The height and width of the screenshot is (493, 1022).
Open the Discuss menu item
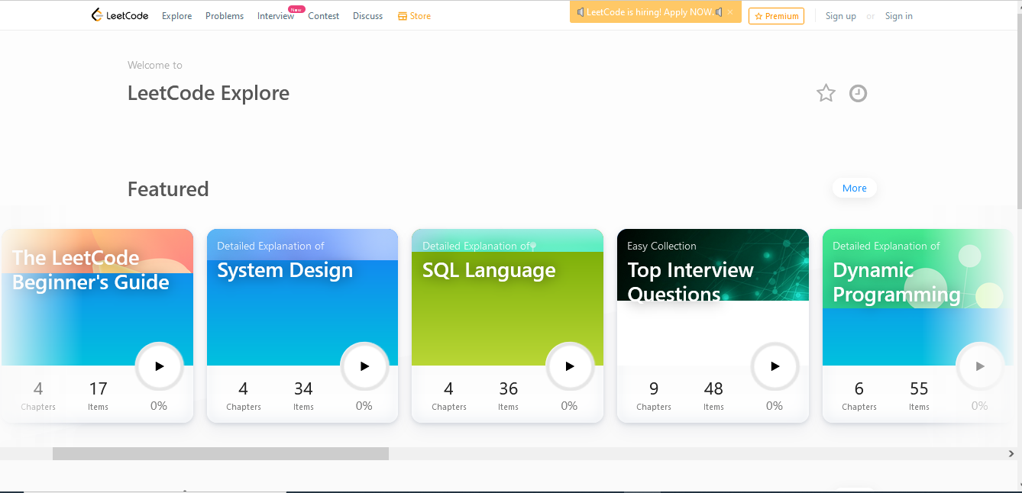pyautogui.click(x=367, y=16)
